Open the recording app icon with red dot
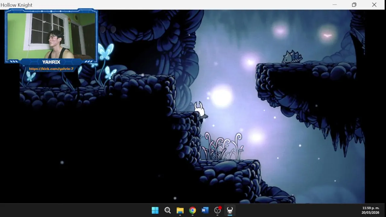Screen dimensions: 386x217 click(x=218, y=210)
